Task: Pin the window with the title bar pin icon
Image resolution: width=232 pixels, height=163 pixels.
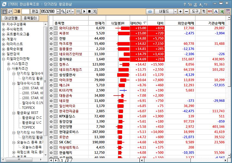Action: pyautogui.click(x=195, y=4)
